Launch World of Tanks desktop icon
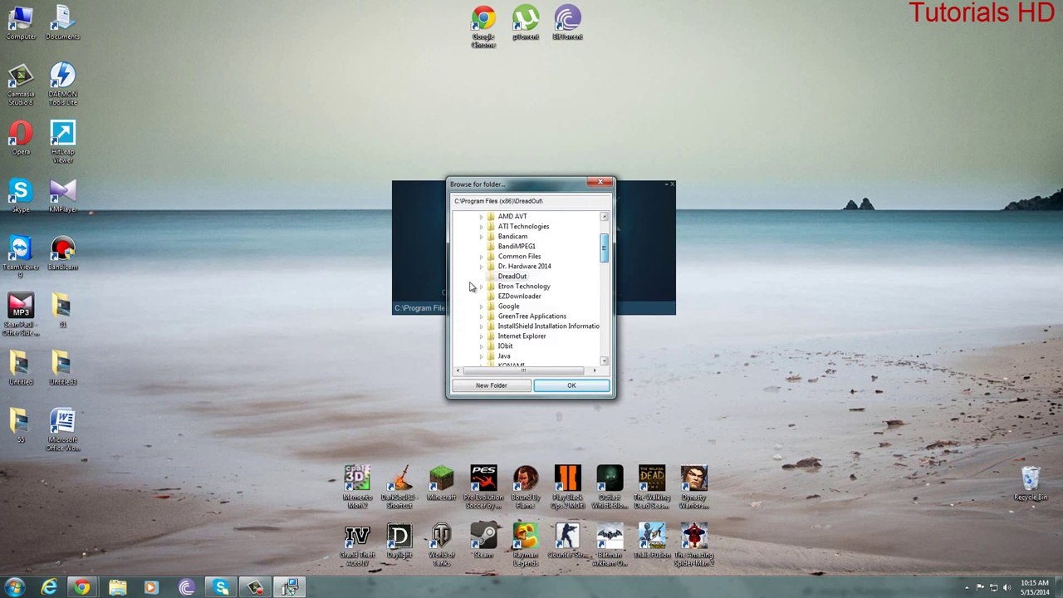This screenshot has width=1063, height=598. pyautogui.click(x=441, y=546)
